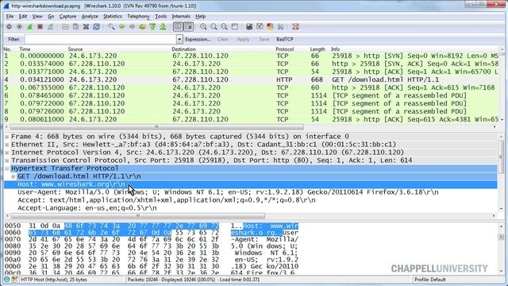Reset text zoom to normal size
Image resolution: width=508 pixels, height=286 pixels.
(x=224, y=27)
